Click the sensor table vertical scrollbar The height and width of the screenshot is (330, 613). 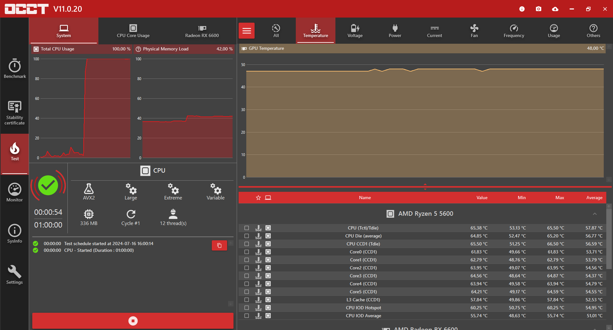609,239
